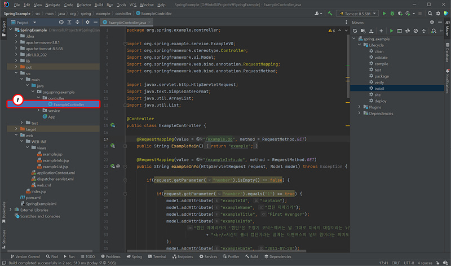The width and height of the screenshot is (451, 266).
Task: Click the CRLF line separator in status bar
Action: (396, 263)
